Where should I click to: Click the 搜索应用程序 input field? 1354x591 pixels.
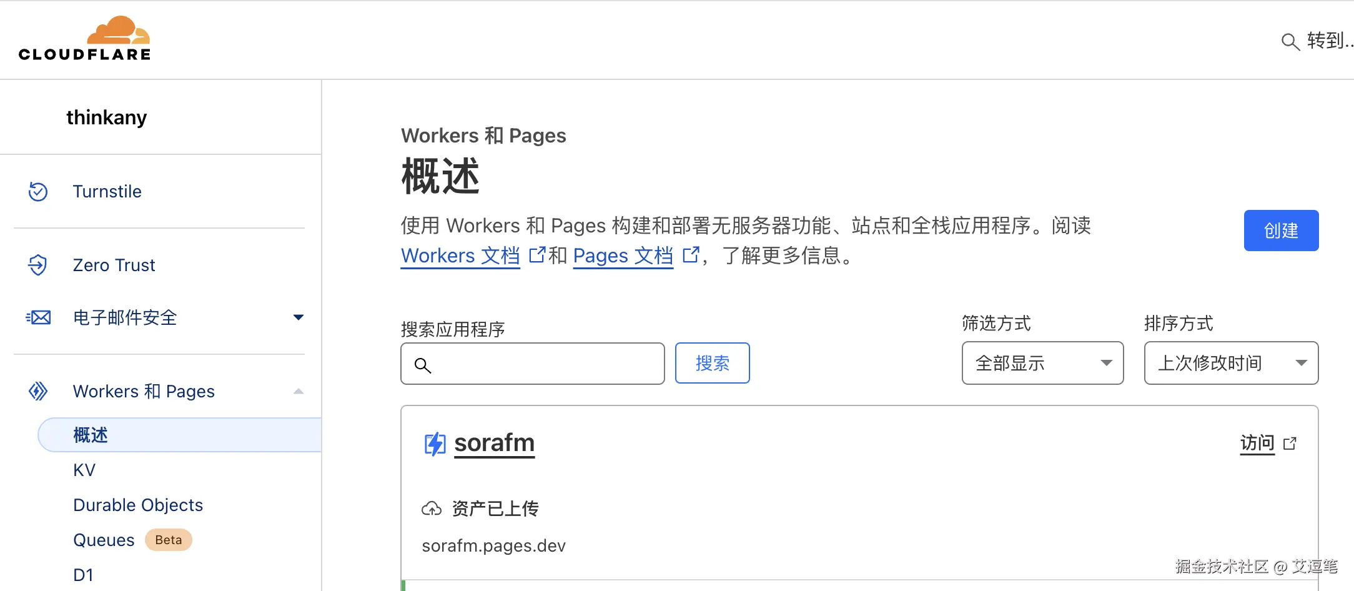[x=532, y=364]
